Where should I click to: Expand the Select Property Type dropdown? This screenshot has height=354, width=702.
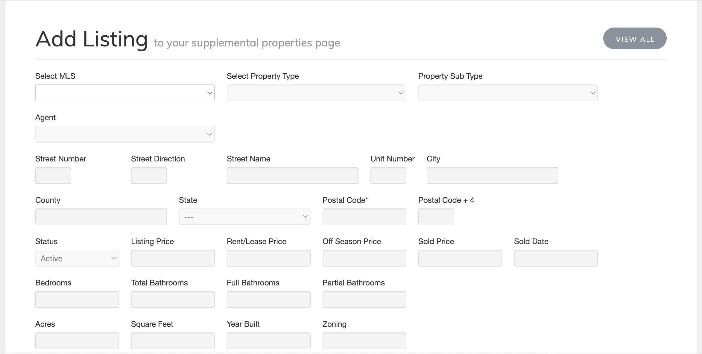[316, 93]
